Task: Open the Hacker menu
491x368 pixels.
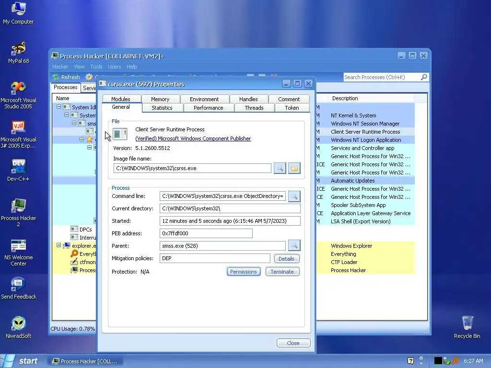Action: (x=60, y=67)
